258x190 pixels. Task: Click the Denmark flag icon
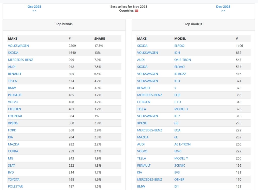pyautogui.click(x=137, y=11)
